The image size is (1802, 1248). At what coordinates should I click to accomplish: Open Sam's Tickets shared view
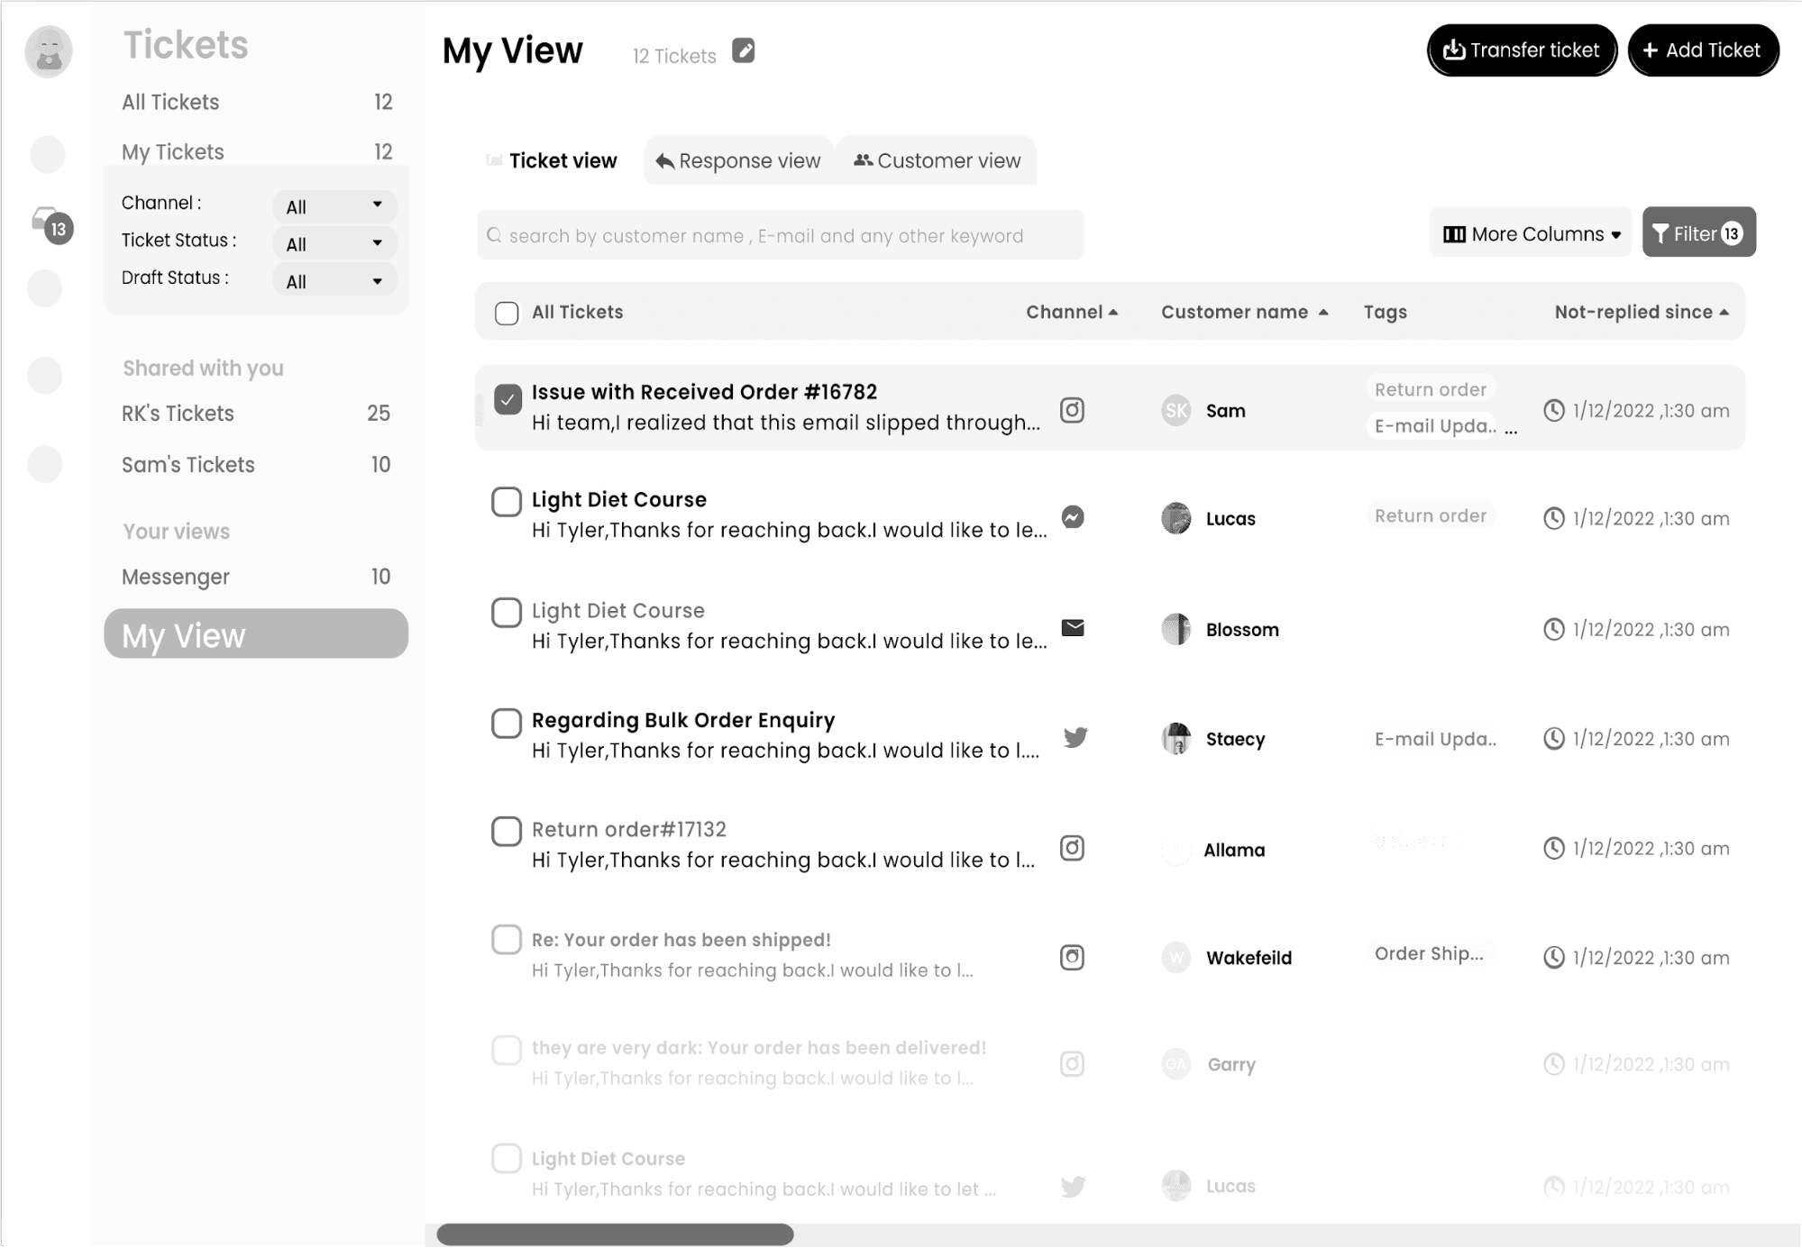[x=257, y=465]
